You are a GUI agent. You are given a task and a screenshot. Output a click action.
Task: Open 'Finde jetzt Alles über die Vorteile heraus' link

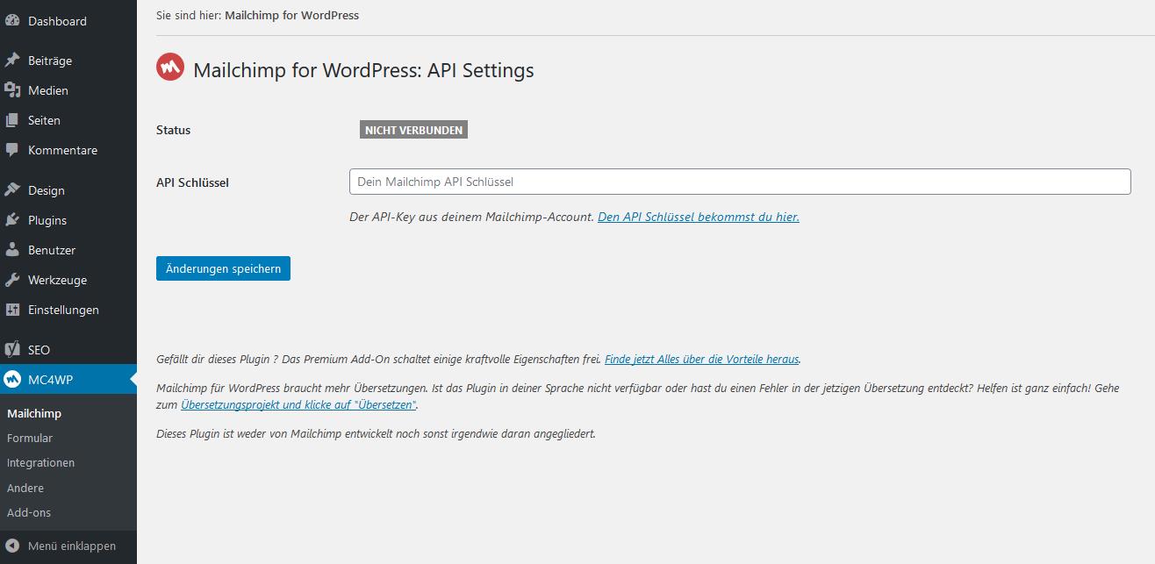point(702,359)
